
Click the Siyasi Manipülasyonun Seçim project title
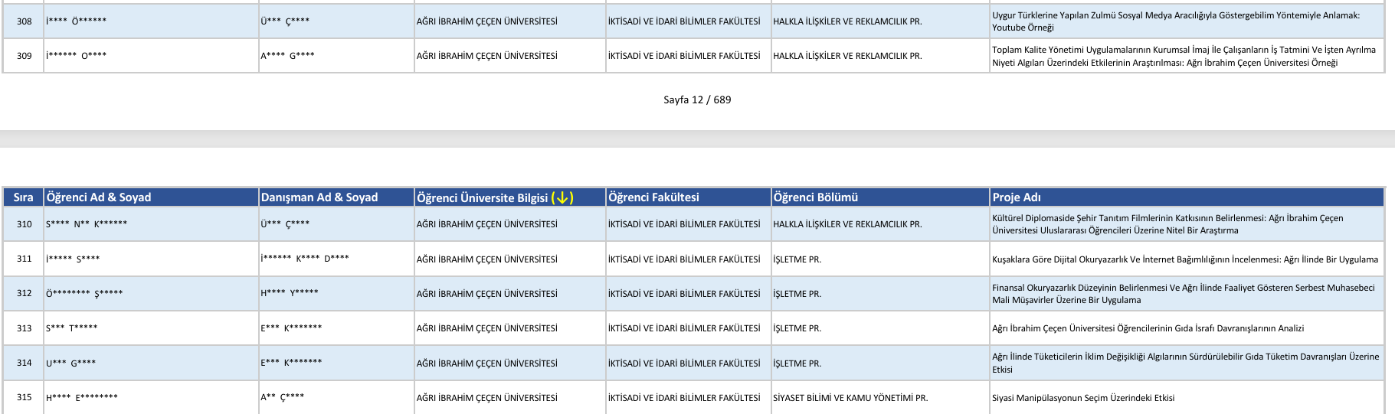(x=1082, y=398)
